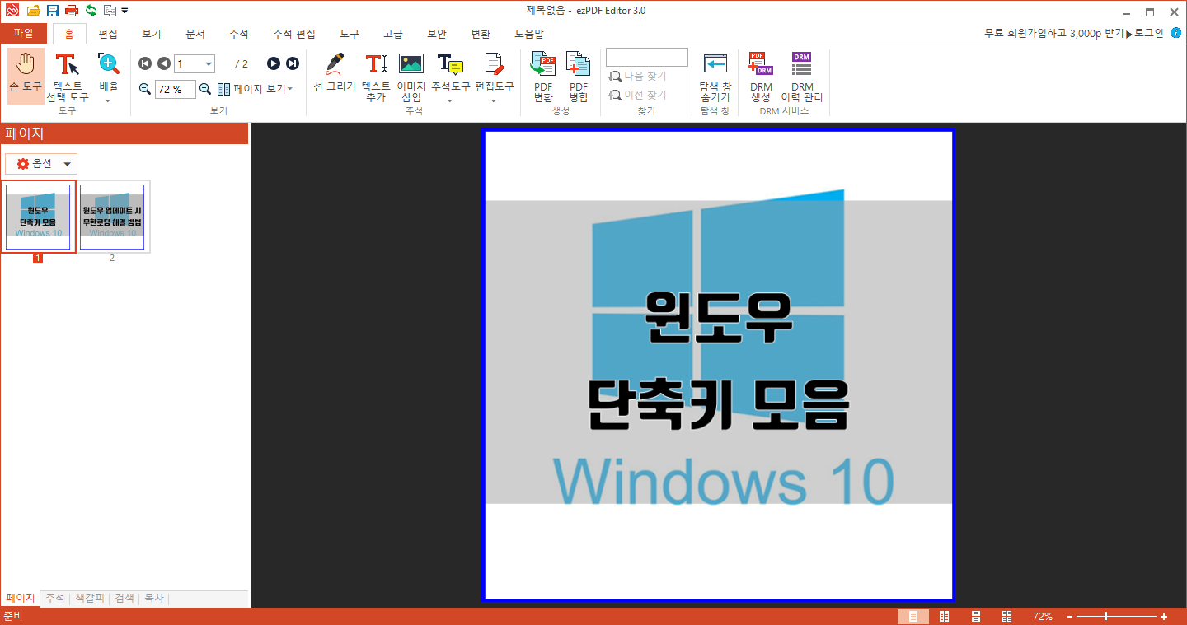Viewport: 1187px width, 625px height.
Task: Select the 책갈피 tab at panel bottom
Action: pyautogui.click(x=90, y=599)
